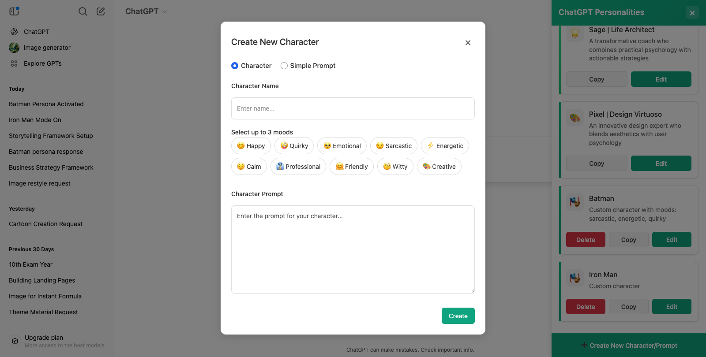Click the Upgrade plan icon
The image size is (706, 357).
(15, 341)
